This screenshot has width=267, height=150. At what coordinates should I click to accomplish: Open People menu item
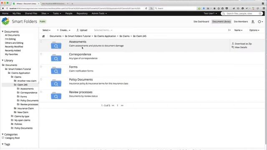point(69,13)
